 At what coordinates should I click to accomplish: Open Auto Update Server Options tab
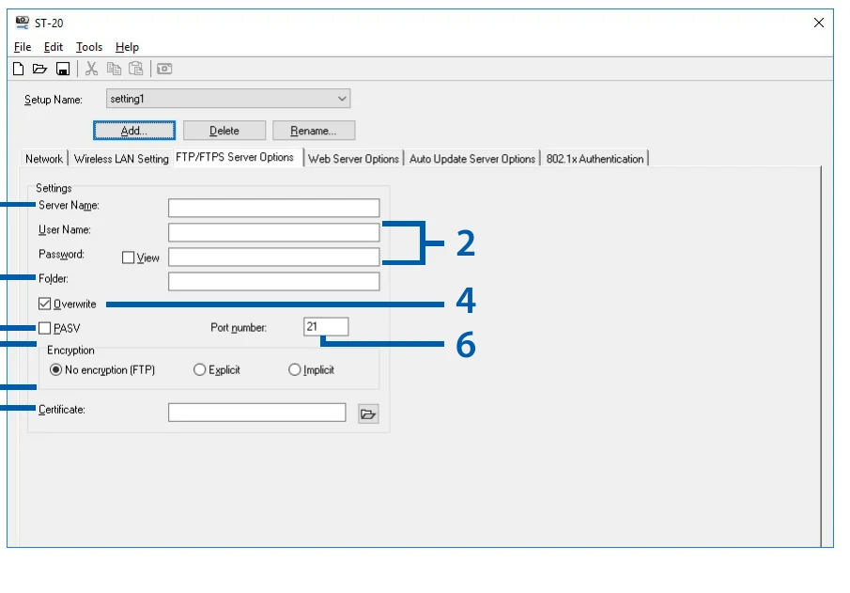[472, 159]
